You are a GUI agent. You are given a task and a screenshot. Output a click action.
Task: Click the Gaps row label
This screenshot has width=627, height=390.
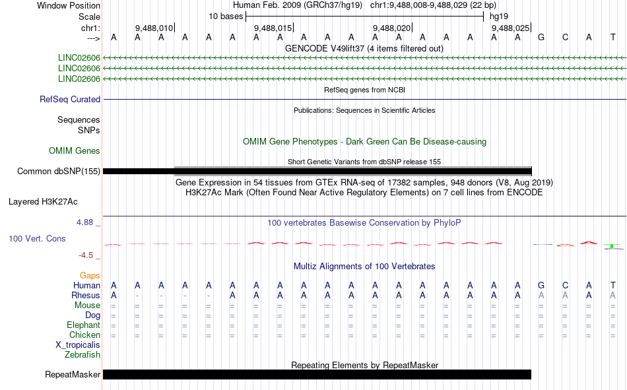(x=90, y=276)
